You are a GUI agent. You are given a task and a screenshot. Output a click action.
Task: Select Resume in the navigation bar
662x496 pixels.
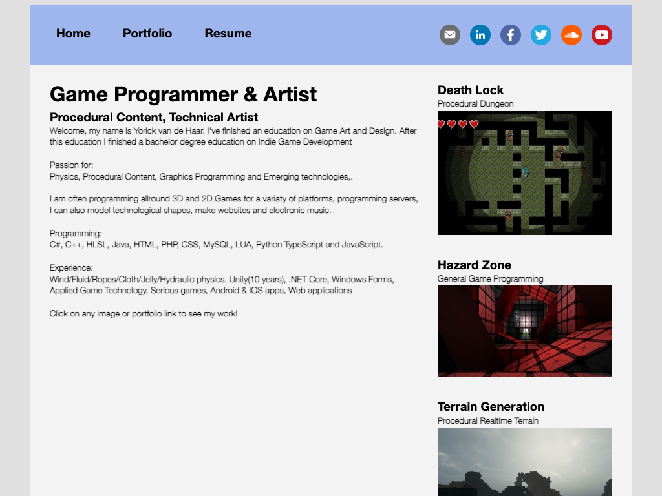pos(228,34)
